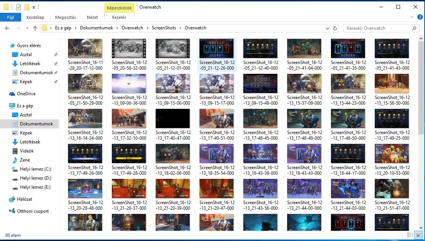Open pinned Képek under Gyors elérés
Viewport: 425px width, 241px height.
pyautogui.click(x=26, y=82)
